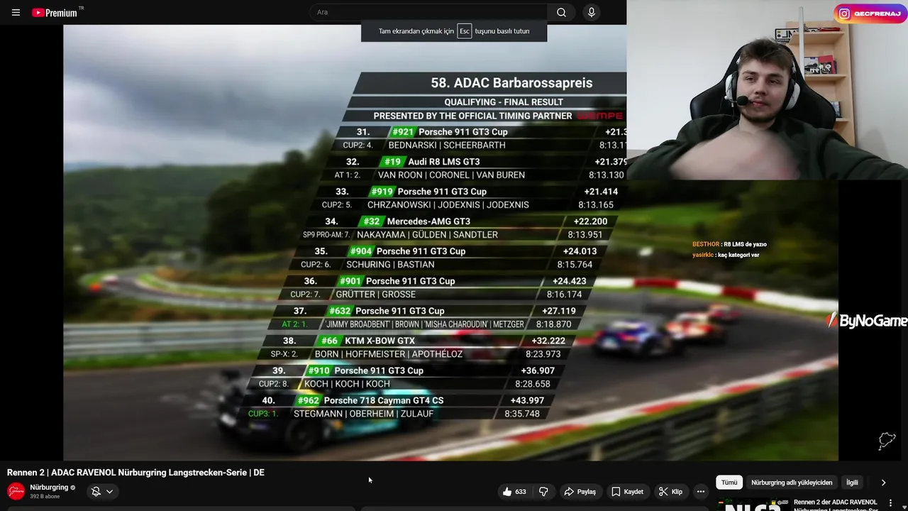Open the Nürburgring channel avatar
908x511 pixels.
coord(16,491)
